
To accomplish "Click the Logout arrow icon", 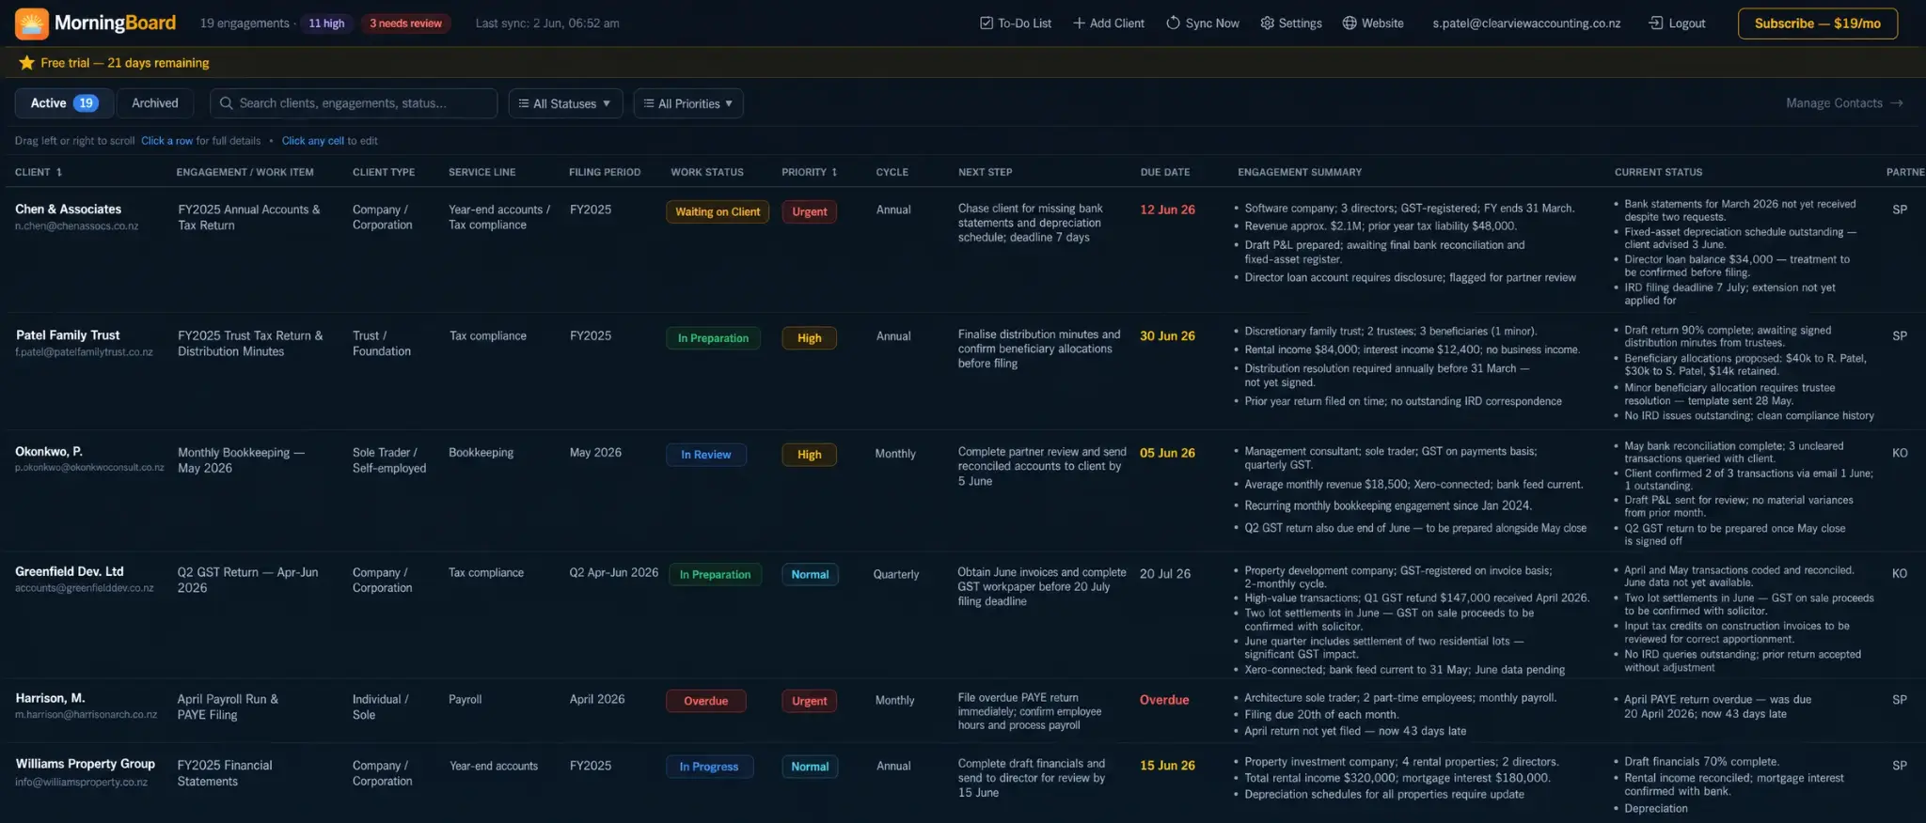I will click(x=1656, y=23).
